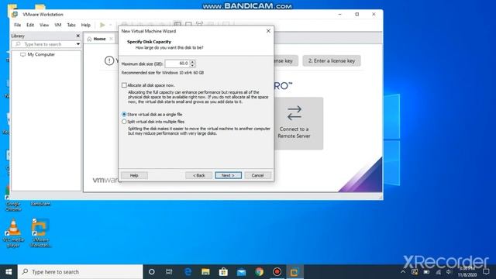
Task: Expand the Library search filter dropdown
Action: click(x=77, y=44)
